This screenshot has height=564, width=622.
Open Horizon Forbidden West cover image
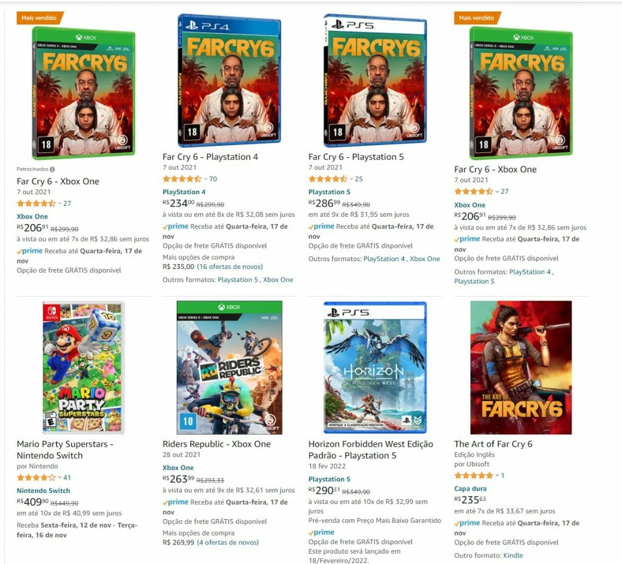375,367
